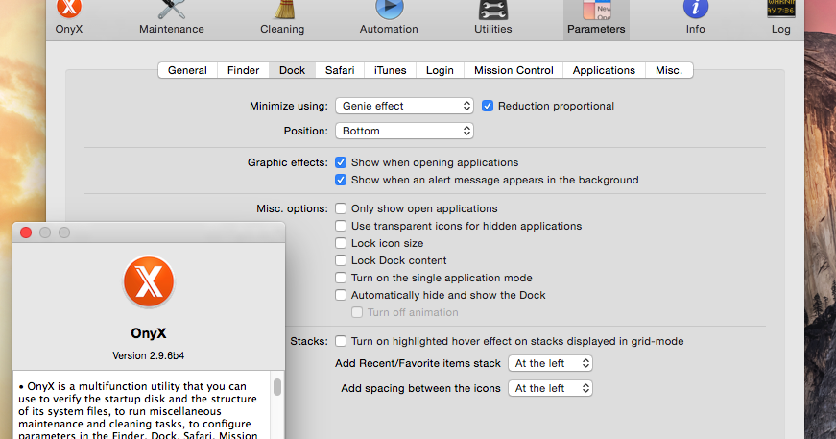Click the Misc. options label
The width and height of the screenshot is (836, 439).
292,208
